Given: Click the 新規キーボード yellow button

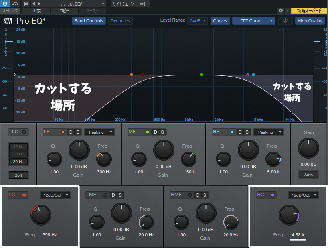Looking at the screenshot, I should [x=309, y=11].
